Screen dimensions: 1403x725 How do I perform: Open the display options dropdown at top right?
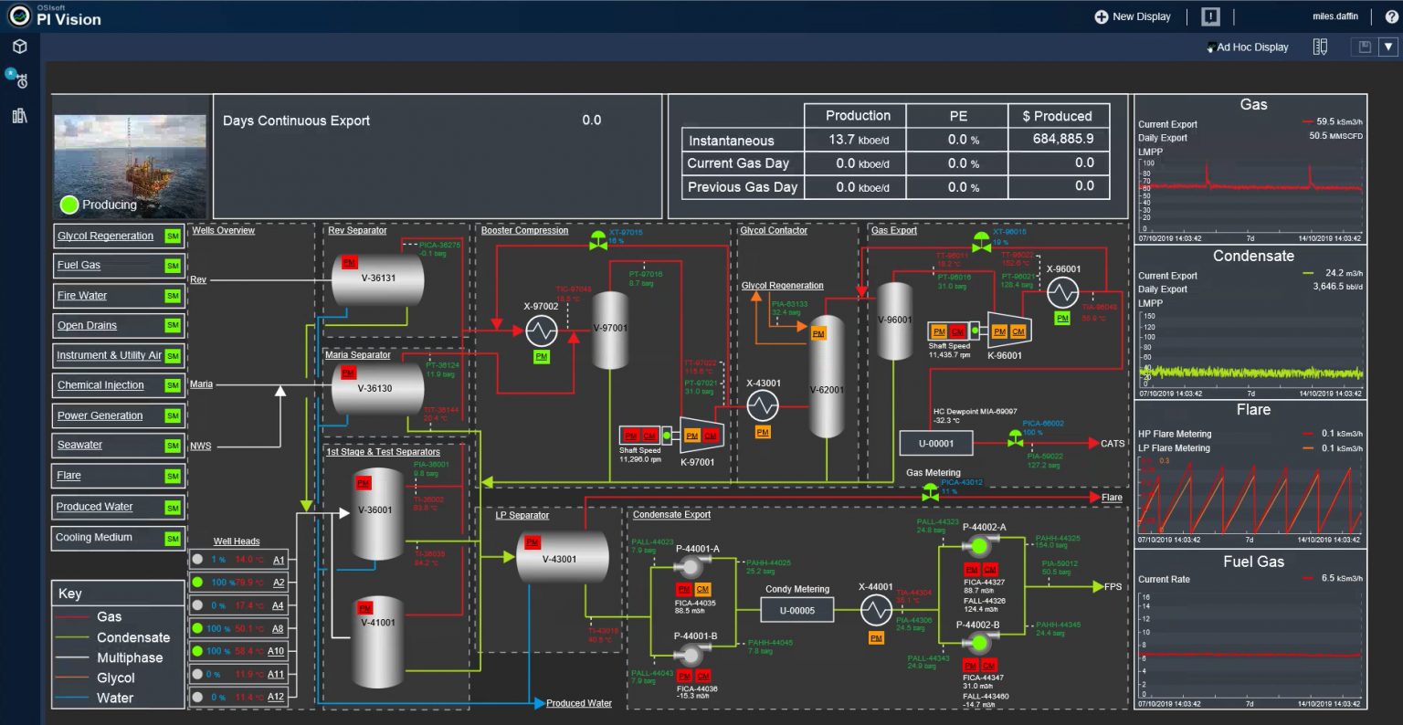tap(1389, 47)
